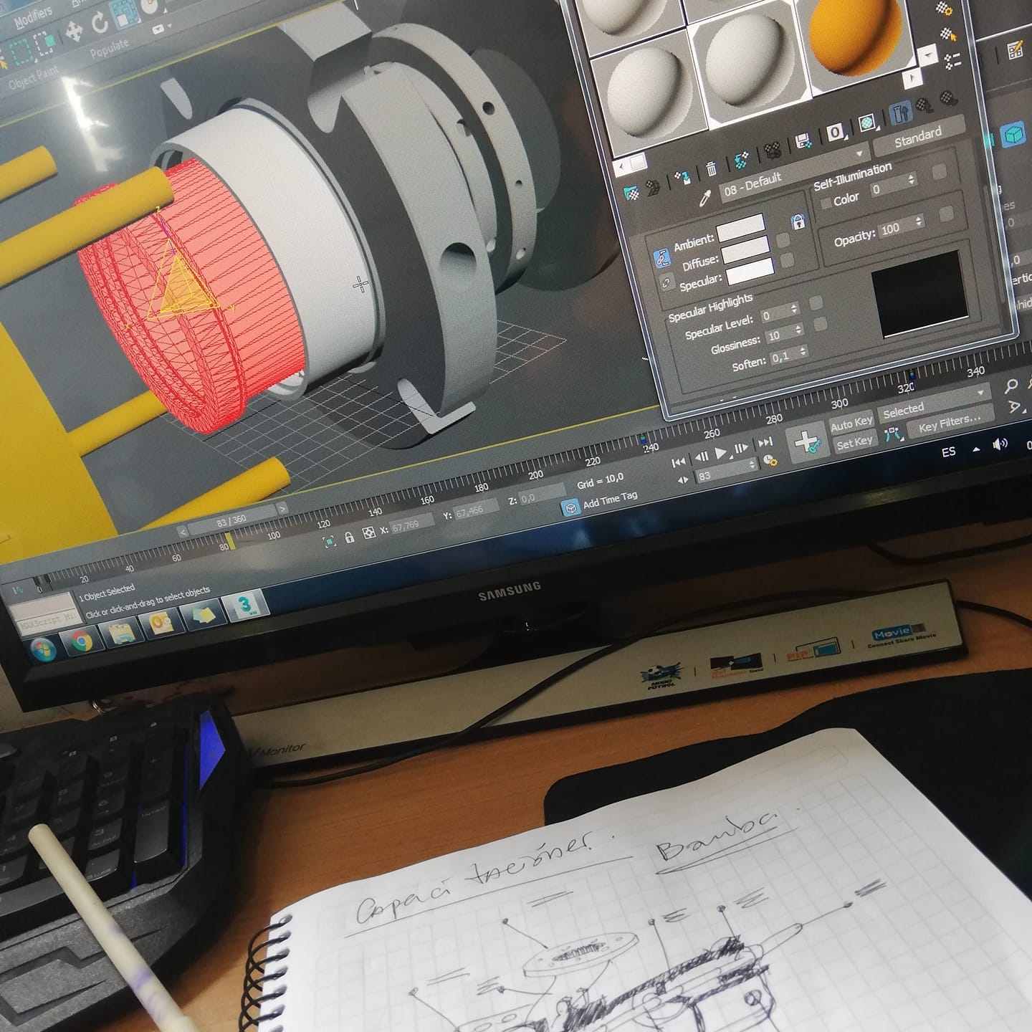Expand the 08 - Default material name dropdown
Viewport: 1032px width, 1032px height.
[x=859, y=154]
